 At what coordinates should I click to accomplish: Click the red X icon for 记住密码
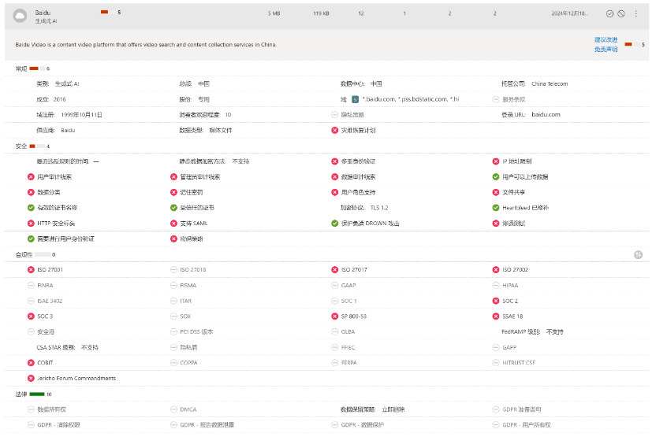pyautogui.click(x=173, y=193)
